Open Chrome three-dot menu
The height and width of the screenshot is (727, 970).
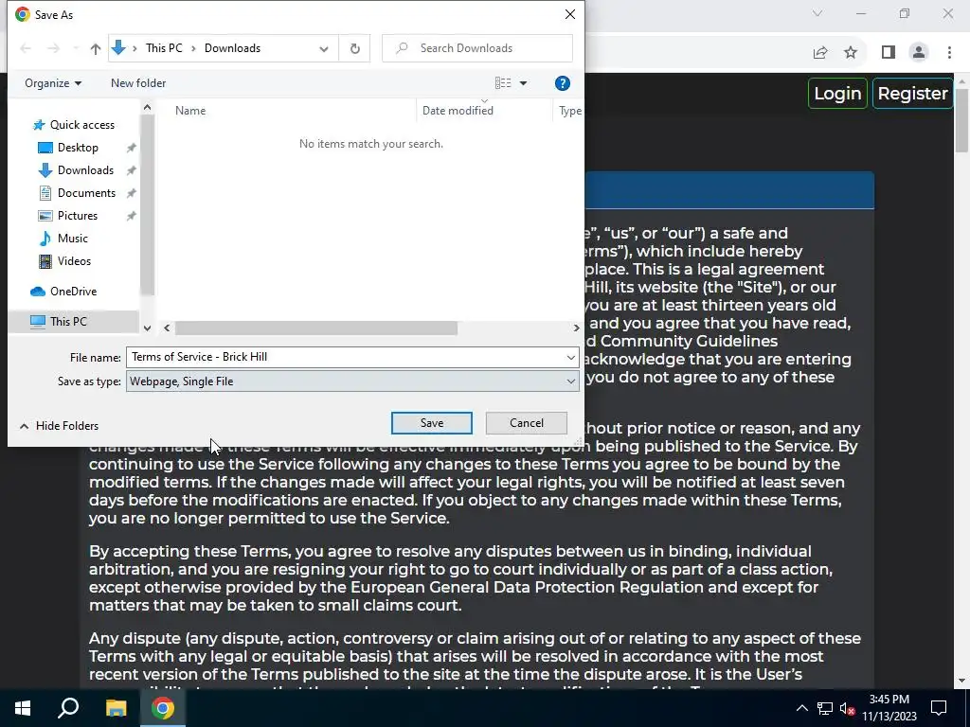coord(949,53)
